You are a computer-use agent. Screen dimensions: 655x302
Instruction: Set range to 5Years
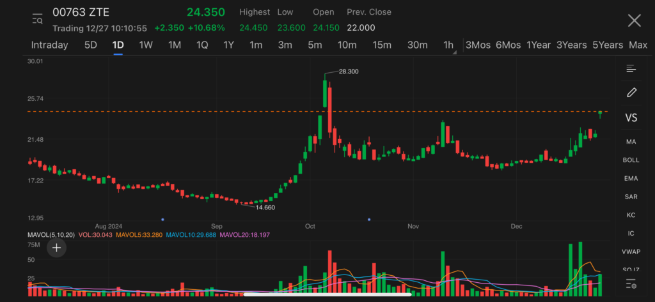point(608,45)
